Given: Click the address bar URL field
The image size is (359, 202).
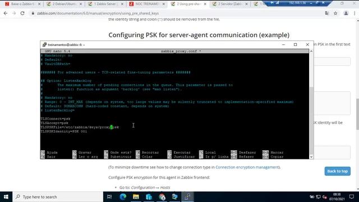Looking at the screenshot, I should [98, 13].
